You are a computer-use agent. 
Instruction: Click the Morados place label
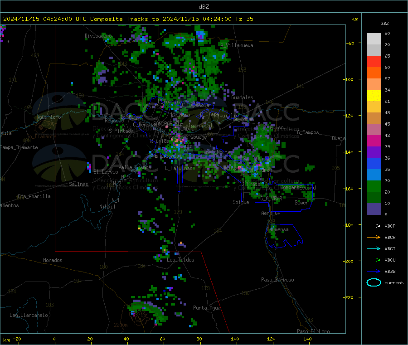(x=53, y=260)
